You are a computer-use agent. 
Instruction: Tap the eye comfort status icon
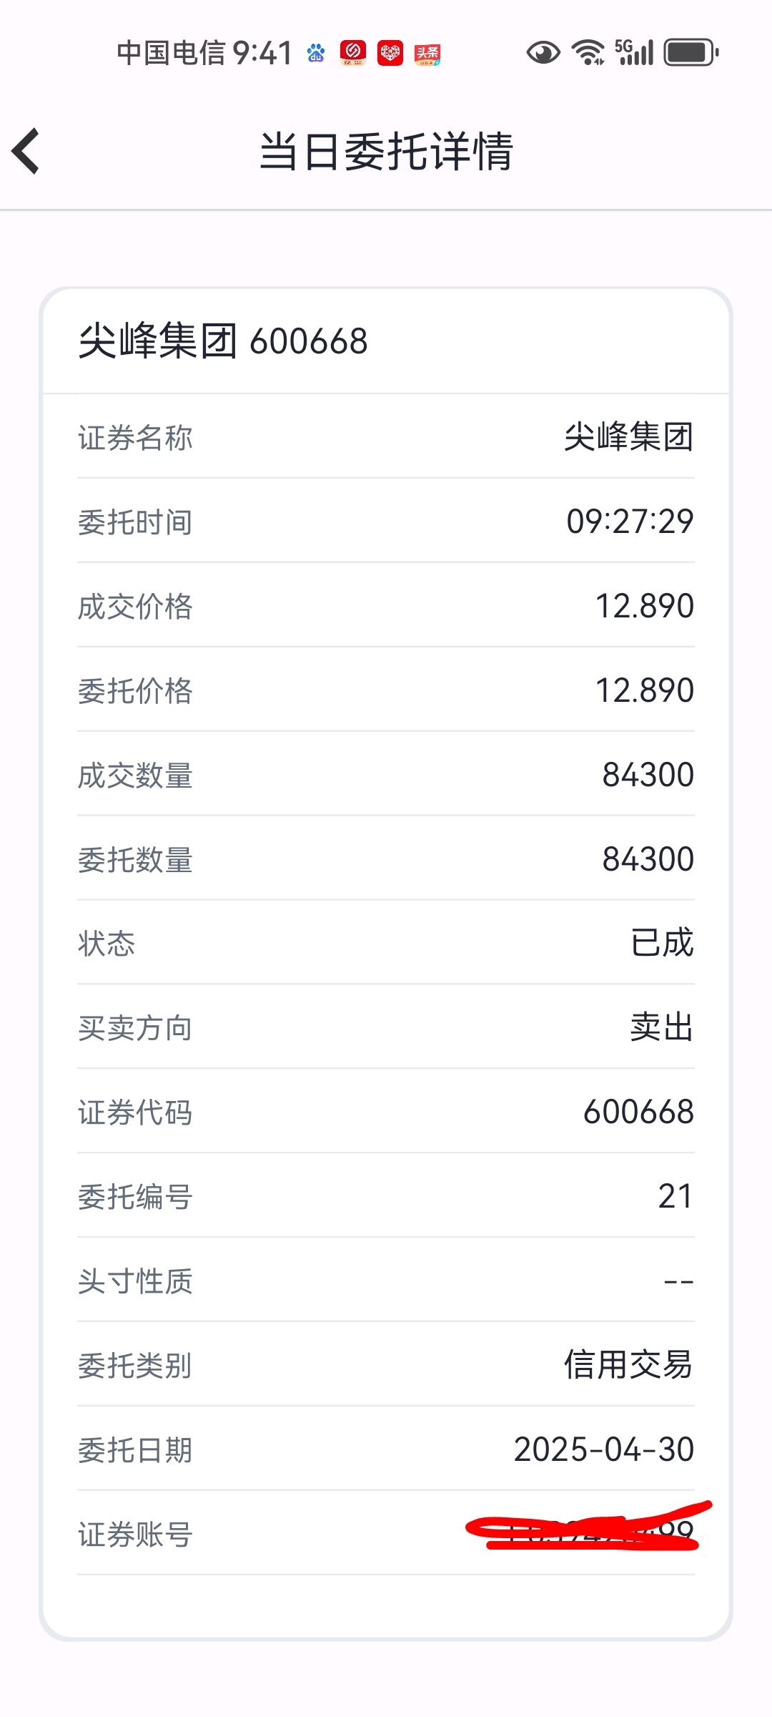click(543, 53)
